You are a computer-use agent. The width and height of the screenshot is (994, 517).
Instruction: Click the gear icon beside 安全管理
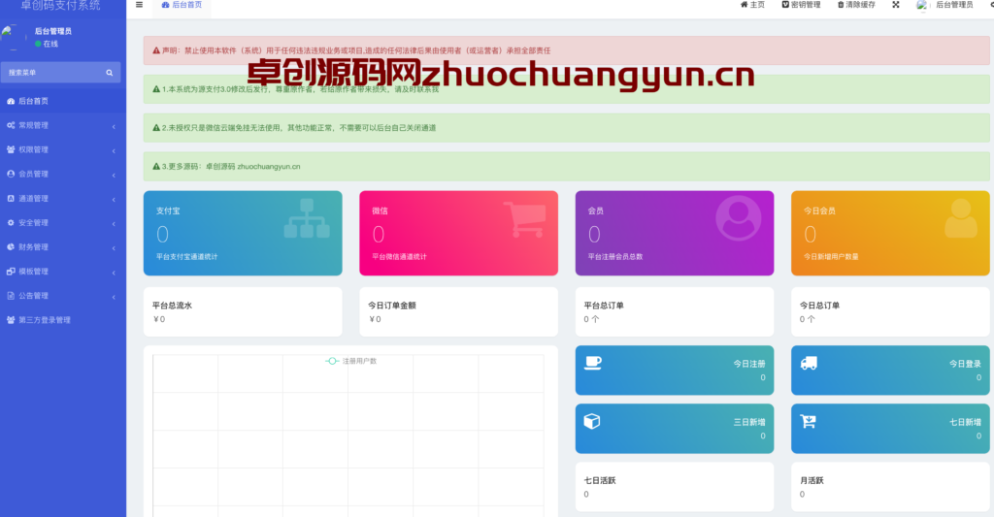(11, 222)
